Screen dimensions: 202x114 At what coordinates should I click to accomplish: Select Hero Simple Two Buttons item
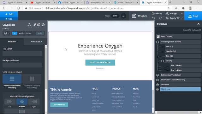[x=180, y=42]
